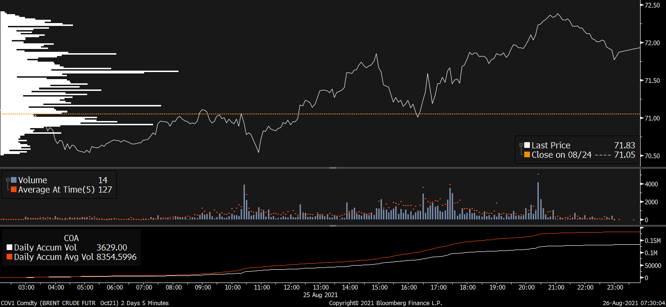Click the '50000' accumulated volume axis label
This screenshot has width=666, height=307.
[652, 266]
